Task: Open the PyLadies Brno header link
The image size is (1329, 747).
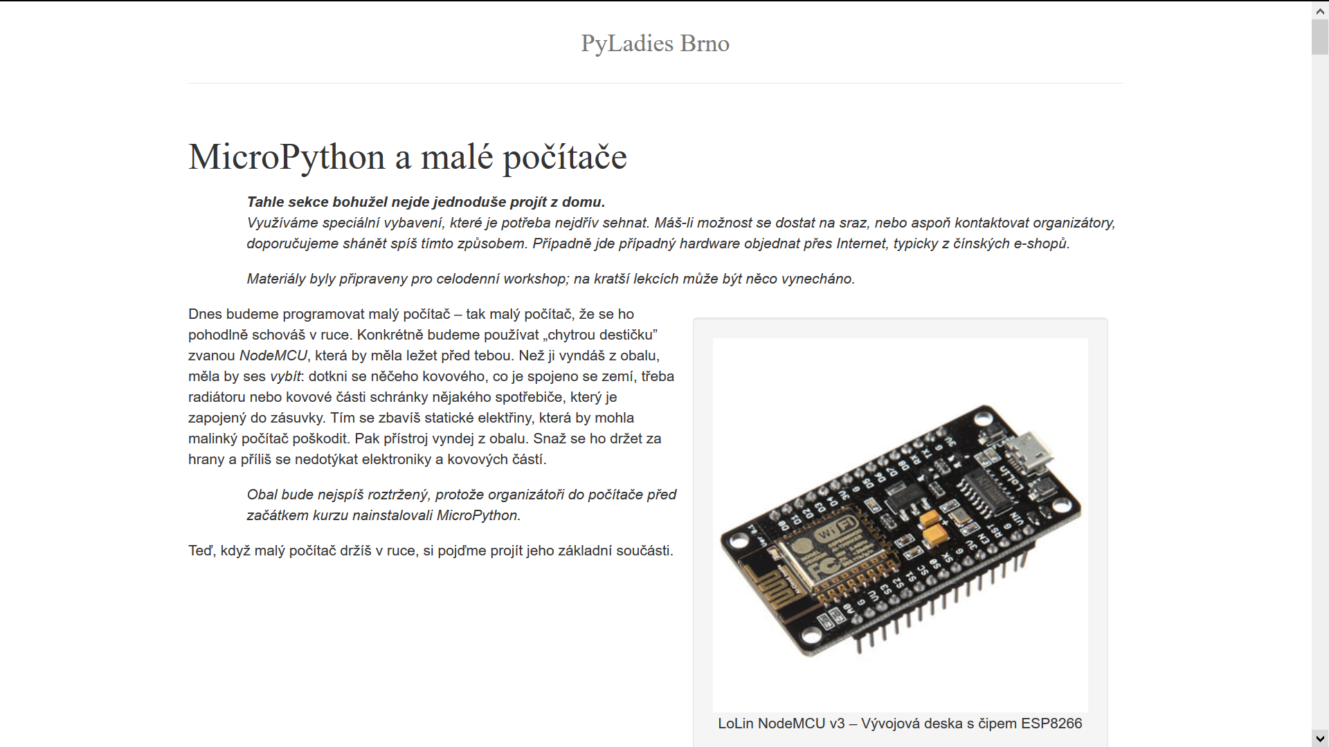Action: (x=655, y=43)
